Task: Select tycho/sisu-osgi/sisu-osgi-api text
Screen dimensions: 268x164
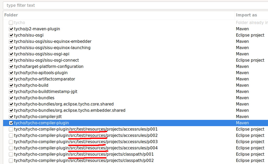Action: click(41, 54)
